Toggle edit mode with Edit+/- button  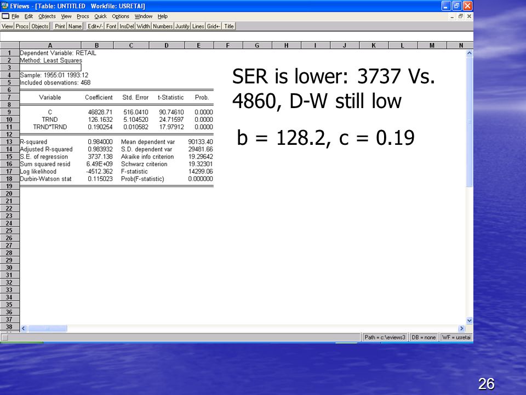[x=95, y=26]
